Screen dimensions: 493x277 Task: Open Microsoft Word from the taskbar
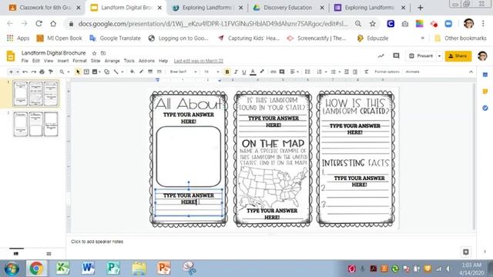pos(88,269)
